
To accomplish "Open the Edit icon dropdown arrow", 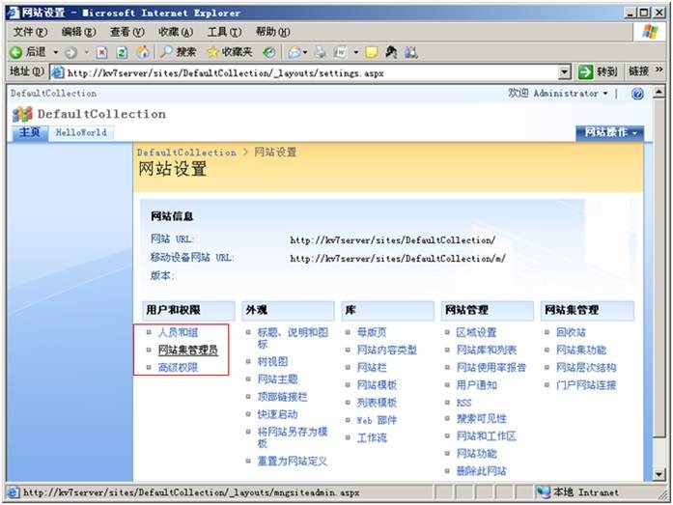I will point(356,52).
